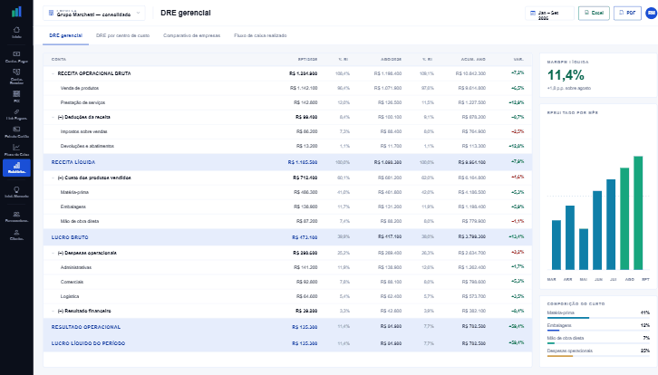The height and width of the screenshot is (375, 658).
Task: Open the user avatar in the top right
Action: click(x=652, y=13)
